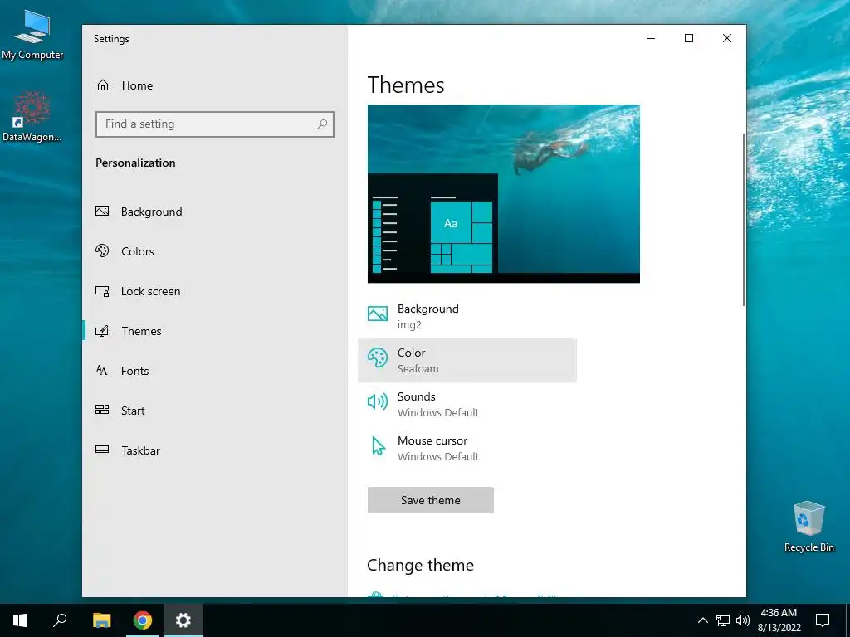
Task: Show hidden system tray icons
Action: [702, 620]
